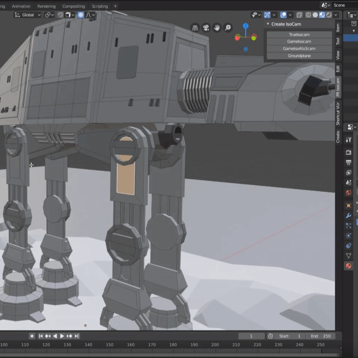Click the GameIsocam button
The width and height of the screenshot is (358, 358).
point(299,42)
